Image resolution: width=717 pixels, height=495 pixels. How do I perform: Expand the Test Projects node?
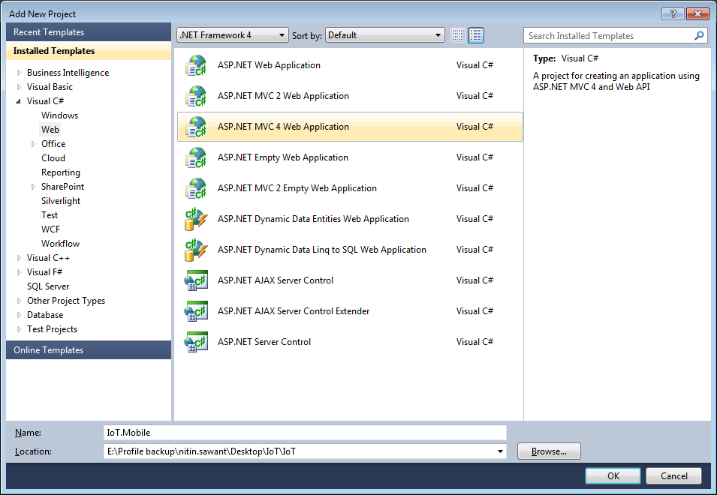tap(19, 329)
